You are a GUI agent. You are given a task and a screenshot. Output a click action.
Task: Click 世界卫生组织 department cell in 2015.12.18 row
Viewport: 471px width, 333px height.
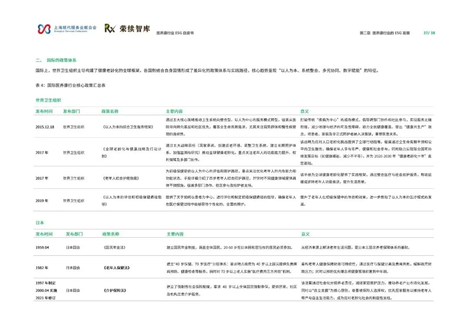[74, 127]
